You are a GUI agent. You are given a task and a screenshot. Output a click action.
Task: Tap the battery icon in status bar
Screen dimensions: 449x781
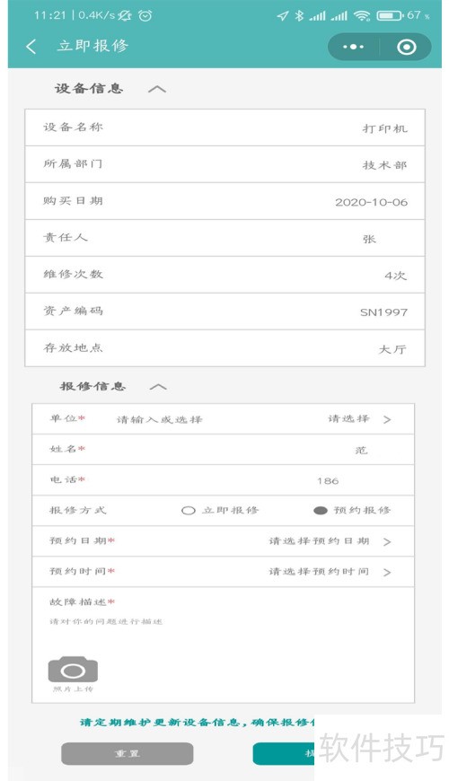(390, 16)
